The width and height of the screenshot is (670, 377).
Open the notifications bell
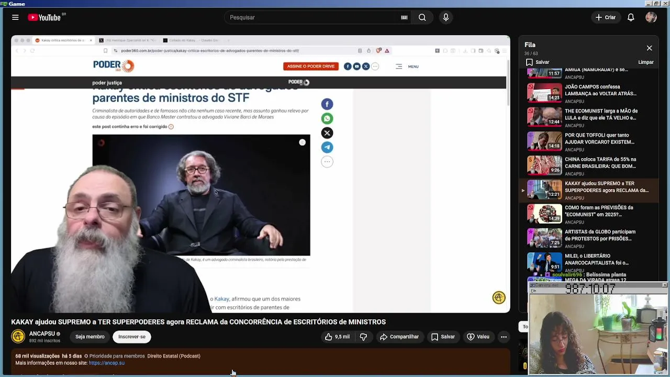(x=631, y=17)
